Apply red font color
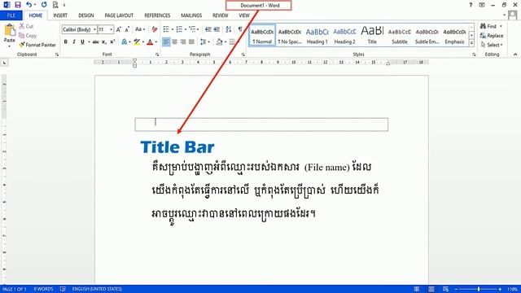The height and width of the screenshot is (293, 521). (x=150, y=42)
